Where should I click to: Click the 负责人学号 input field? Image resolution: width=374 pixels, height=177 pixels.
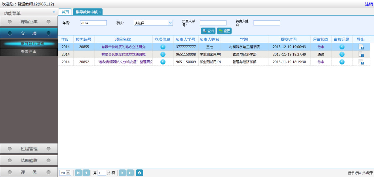[x=213, y=23]
